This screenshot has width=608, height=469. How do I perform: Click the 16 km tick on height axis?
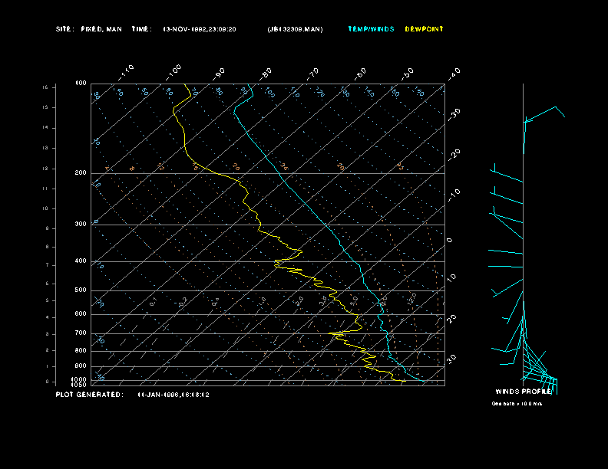pyautogui.click(x=45, y=87)
